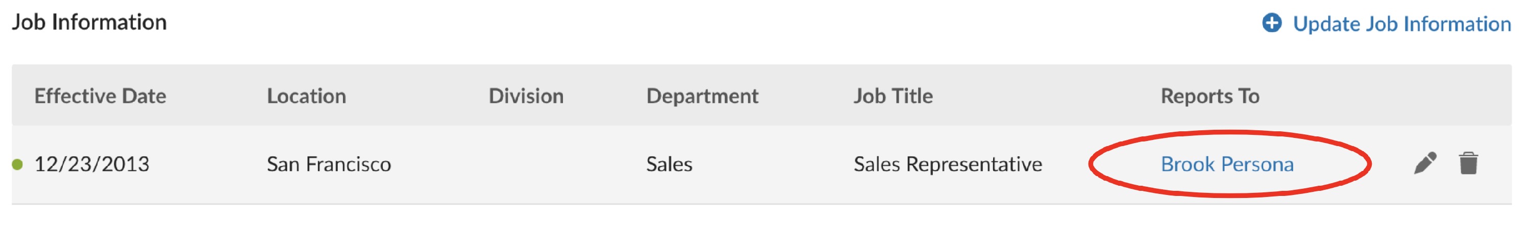Select the Sales Representative job title

[947, 164]
